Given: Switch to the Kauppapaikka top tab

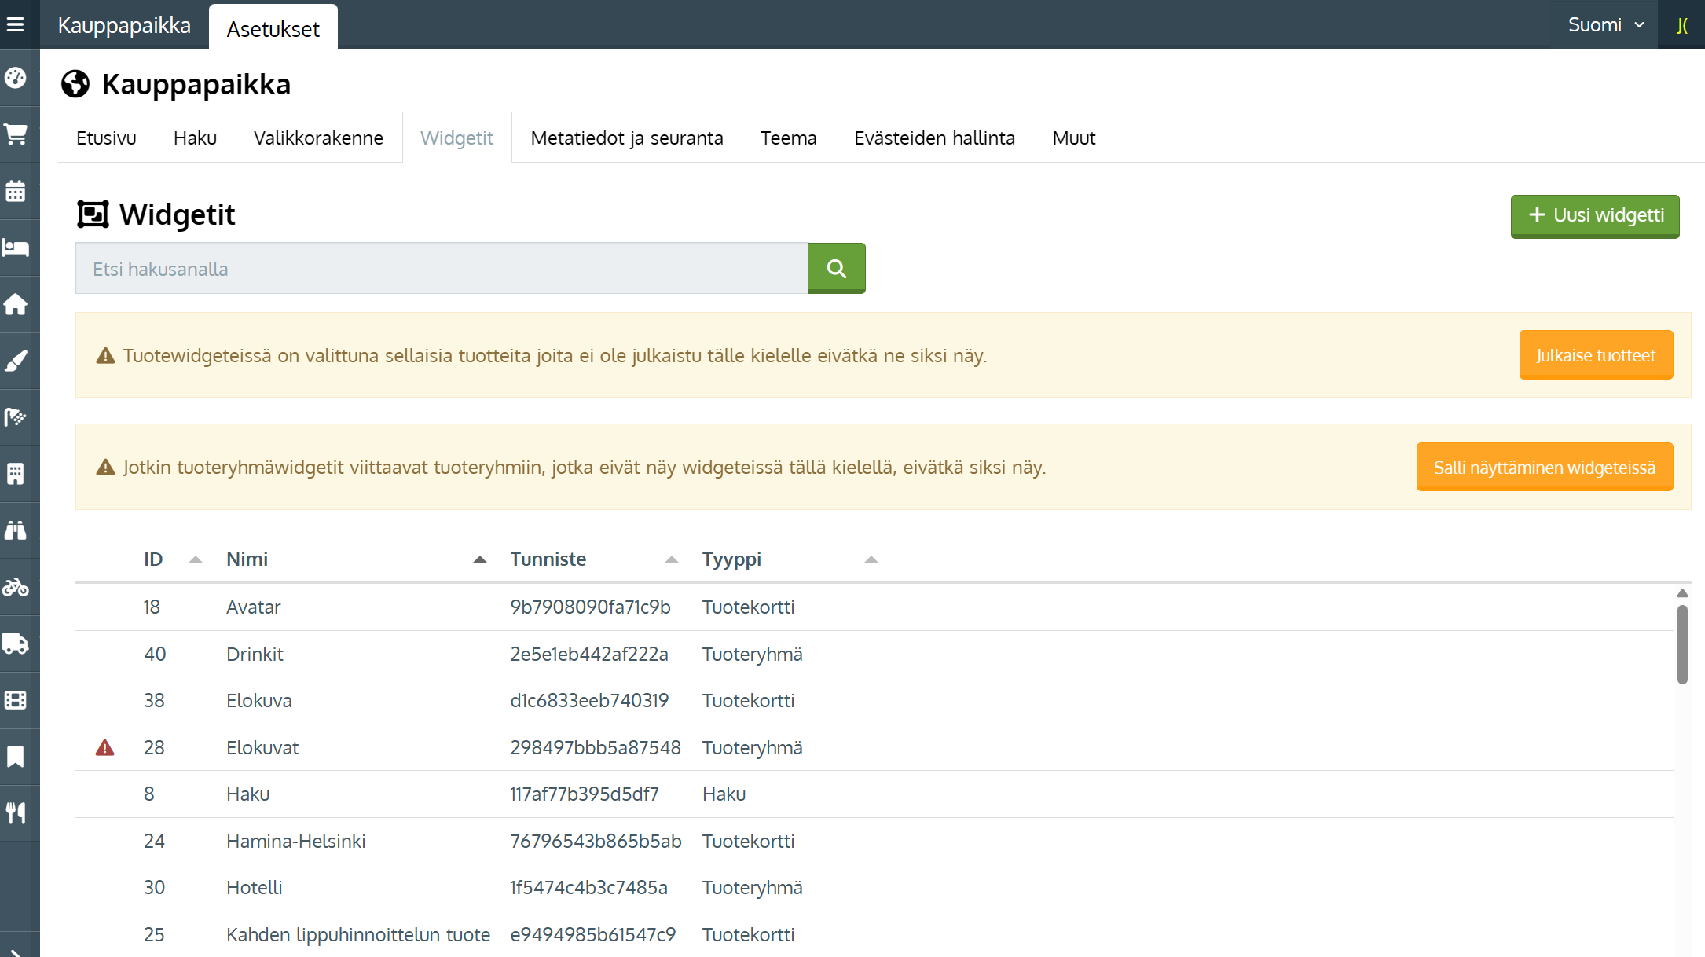Looking at the screenshot, I should coord(124,25).
